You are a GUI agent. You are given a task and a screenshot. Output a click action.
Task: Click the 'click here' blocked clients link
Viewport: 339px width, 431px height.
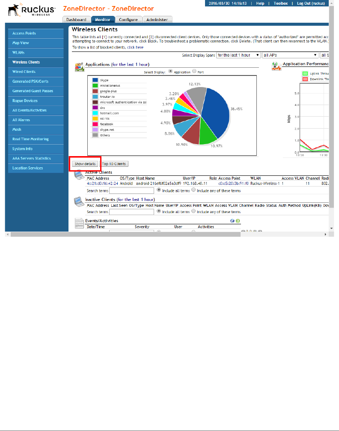coord(135,47)
